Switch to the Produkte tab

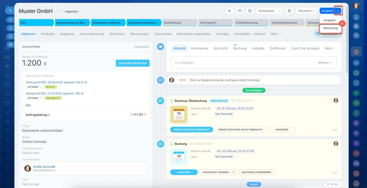coord(48,34)
